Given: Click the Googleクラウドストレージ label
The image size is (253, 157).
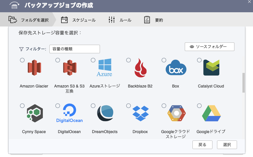Looking at the screenshot, I should tap(176, 134).
